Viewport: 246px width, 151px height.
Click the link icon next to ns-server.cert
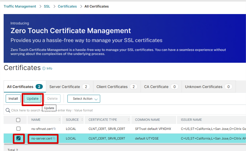tap(54, 139)
